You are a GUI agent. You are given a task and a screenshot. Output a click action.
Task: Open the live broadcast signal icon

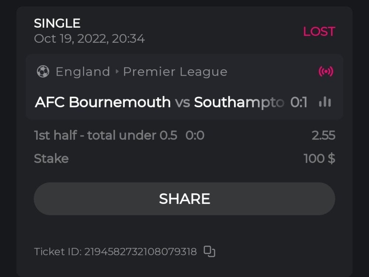click(326, 72)
